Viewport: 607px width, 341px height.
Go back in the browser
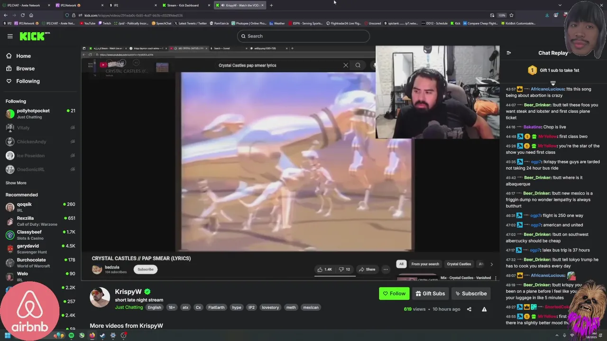pyautogui.click(x=6, y=15)
